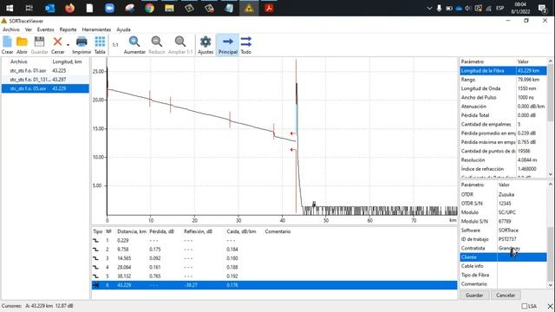
Task: Open Task View in taskbar
Action: (x=29, y=8)
